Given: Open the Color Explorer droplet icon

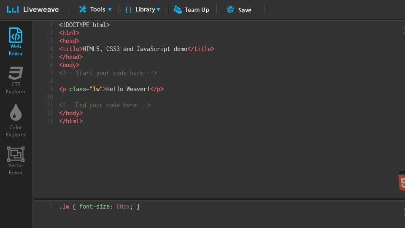Looking at the screenshot, I should tap(16, 113).
